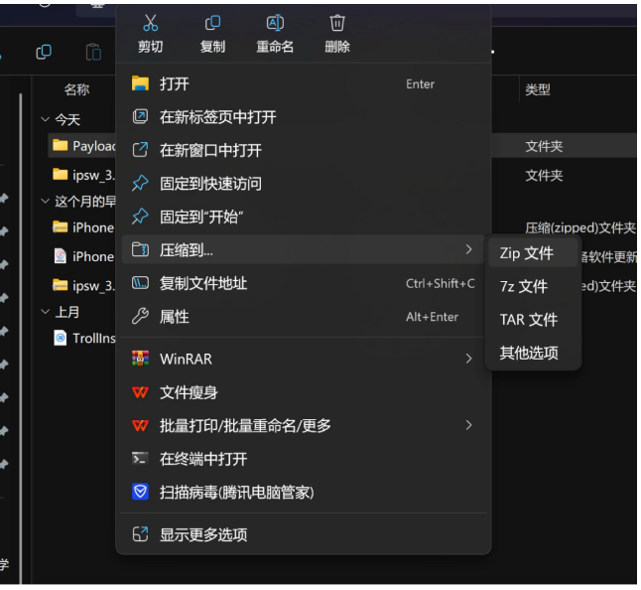Click the WinRAR books icon
The height and width of the screenshot is (590, 641).
click(x=140, y=359)
